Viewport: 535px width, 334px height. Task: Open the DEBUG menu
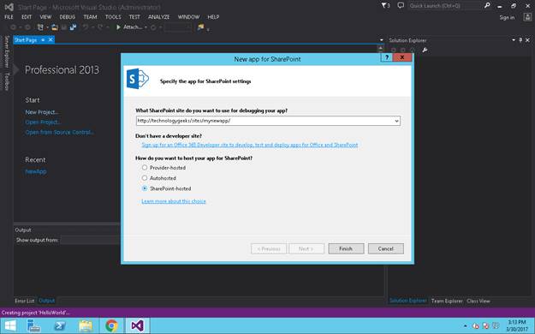(x=68, y=17)
